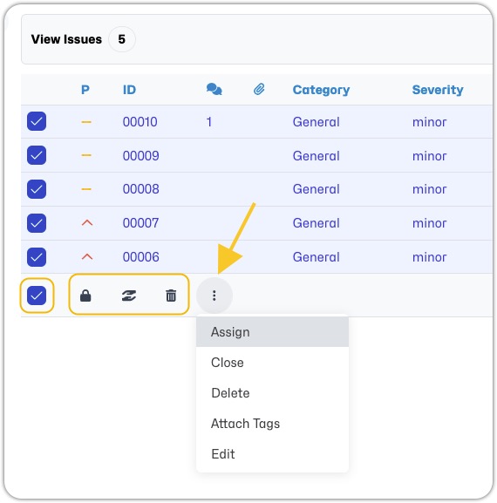Click the issue count badge showing 5
497x503 pixels.
click(x=121, y=39)
